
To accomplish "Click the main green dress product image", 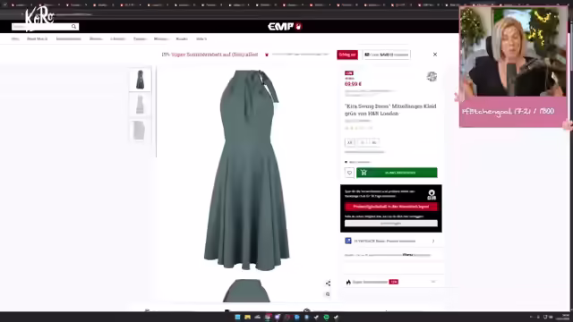I will 247,170.
